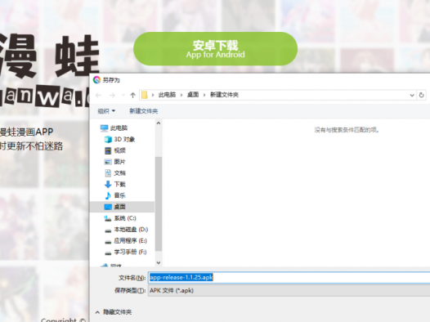Select 下载 folder in the sidebar
The height and width of the screenshot is (322, 430).
click(115, 184)
